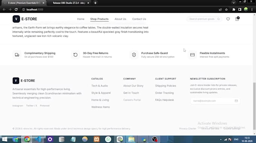The image size is (256, 143).
Task: Open the Tech & Audio catalog link
Action: coord(99,86)
